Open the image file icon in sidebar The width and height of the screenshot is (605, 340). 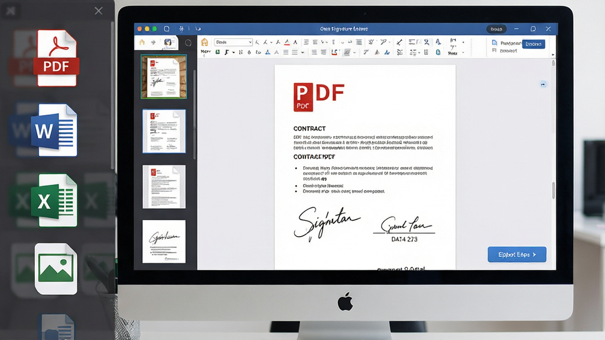tap(56, 269)
